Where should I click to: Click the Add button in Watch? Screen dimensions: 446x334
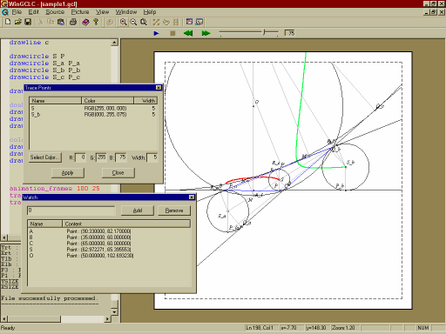coord(138,210)
